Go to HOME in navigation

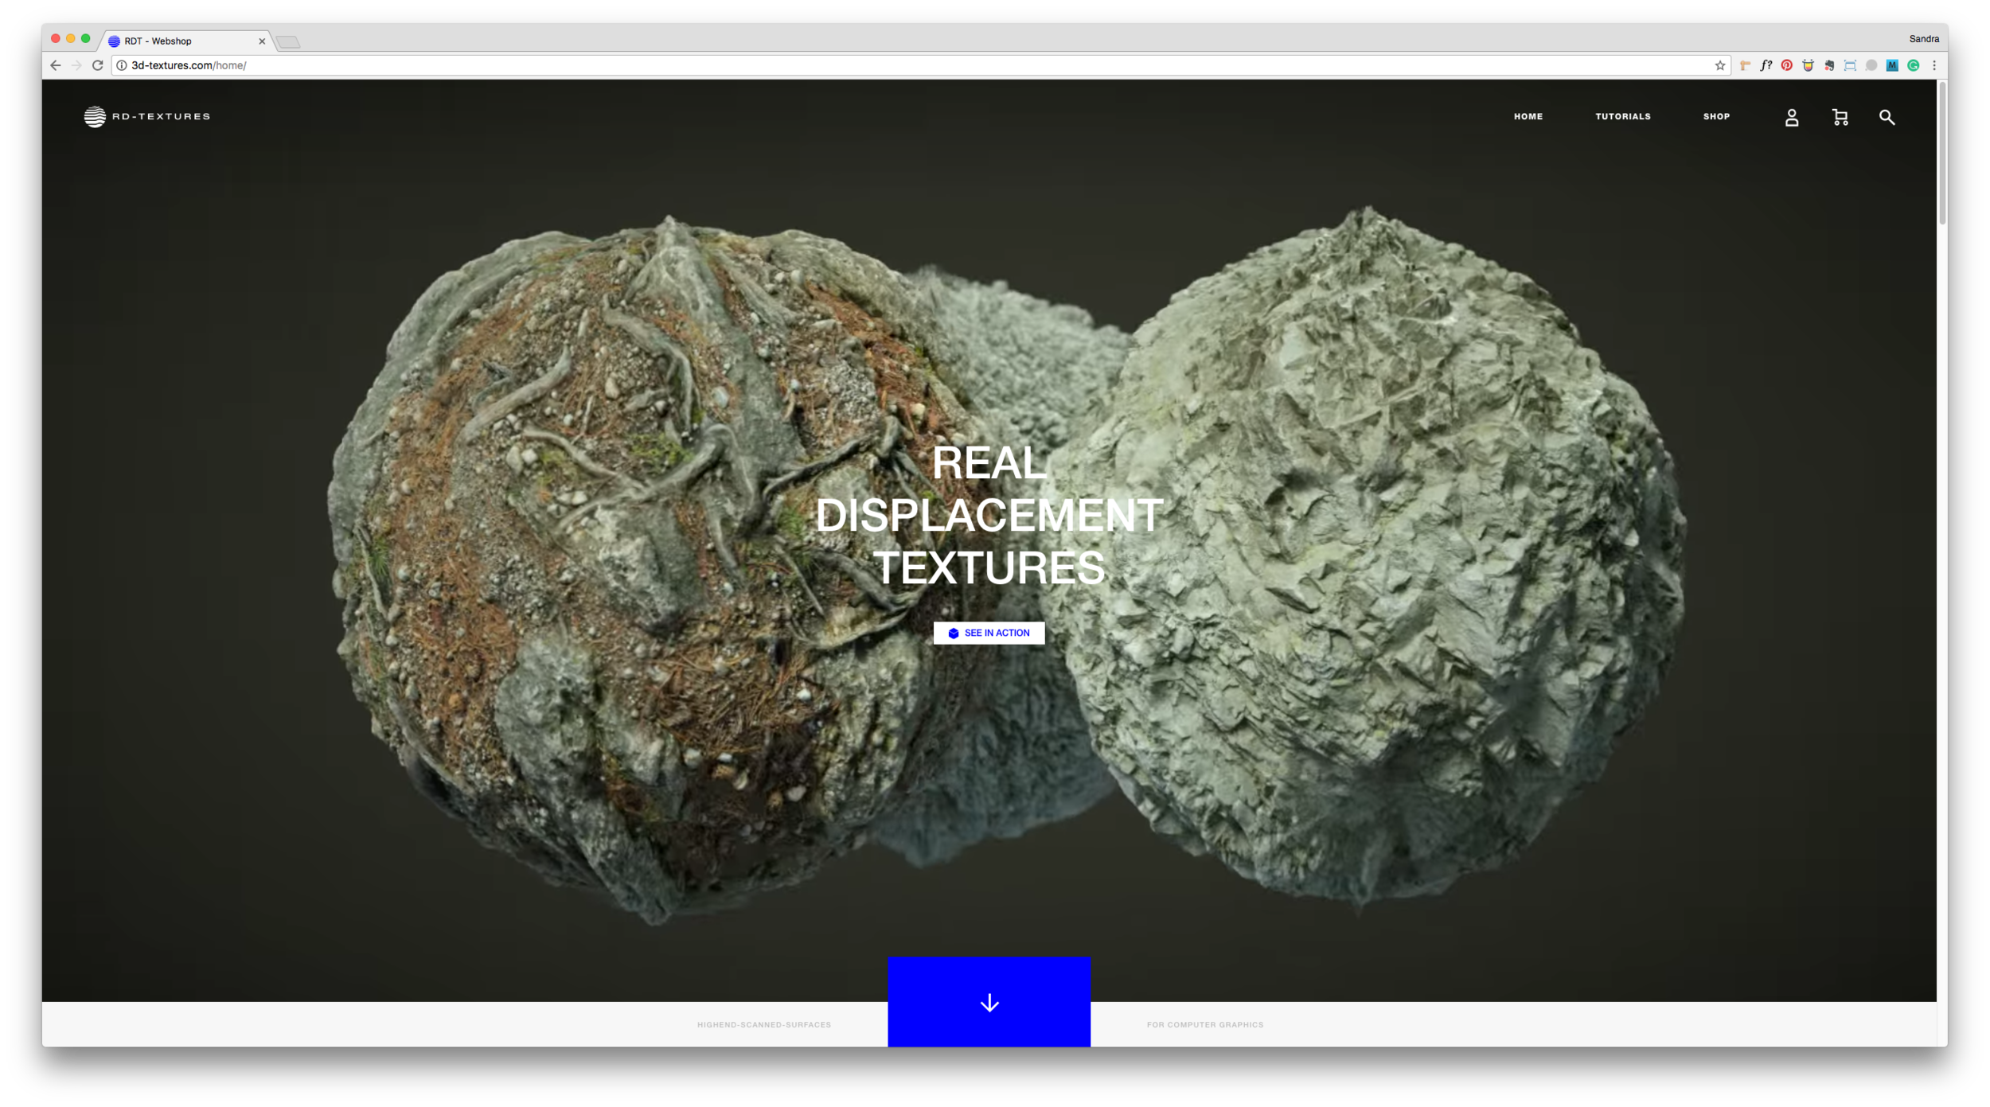pyautogui.click(x=1528, y=117)
